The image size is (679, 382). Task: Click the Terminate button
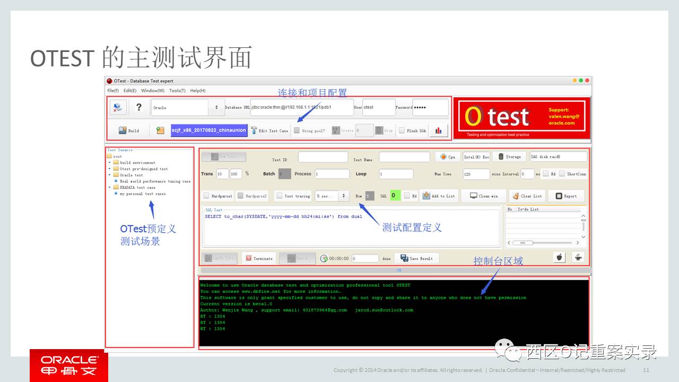259,258
